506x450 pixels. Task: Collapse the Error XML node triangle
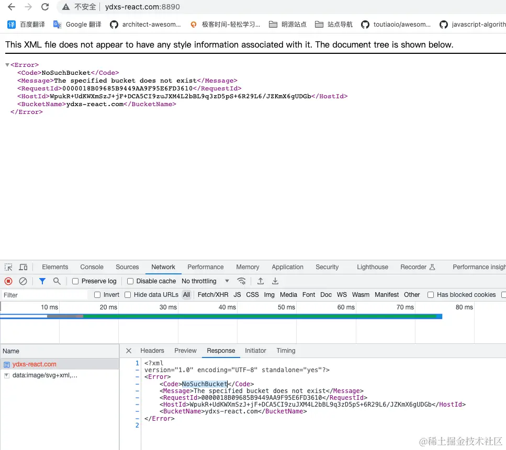(7, 65)
